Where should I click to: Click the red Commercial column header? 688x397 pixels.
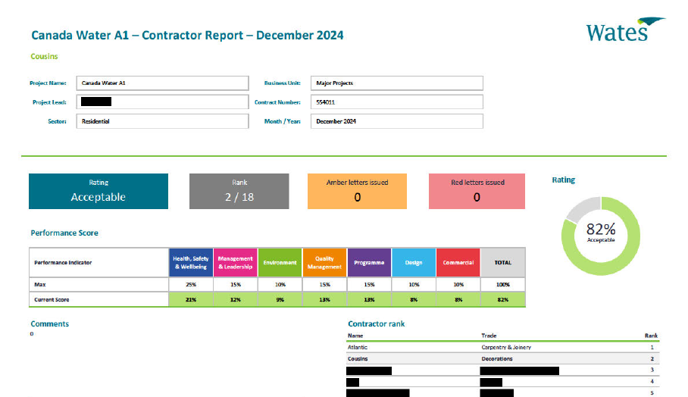click(x=458, y=263)
